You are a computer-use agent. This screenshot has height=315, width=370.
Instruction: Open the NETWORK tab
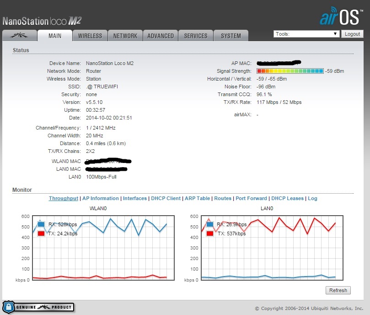coord(125,36)
